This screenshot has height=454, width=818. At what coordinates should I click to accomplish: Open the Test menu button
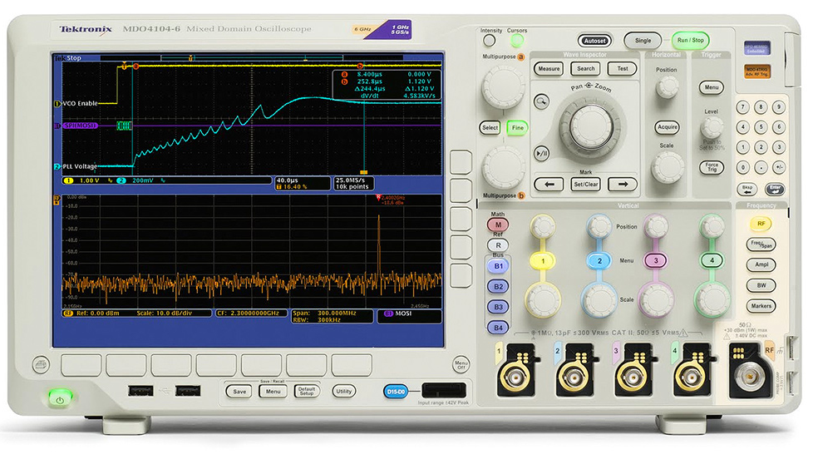click(623, 68)
